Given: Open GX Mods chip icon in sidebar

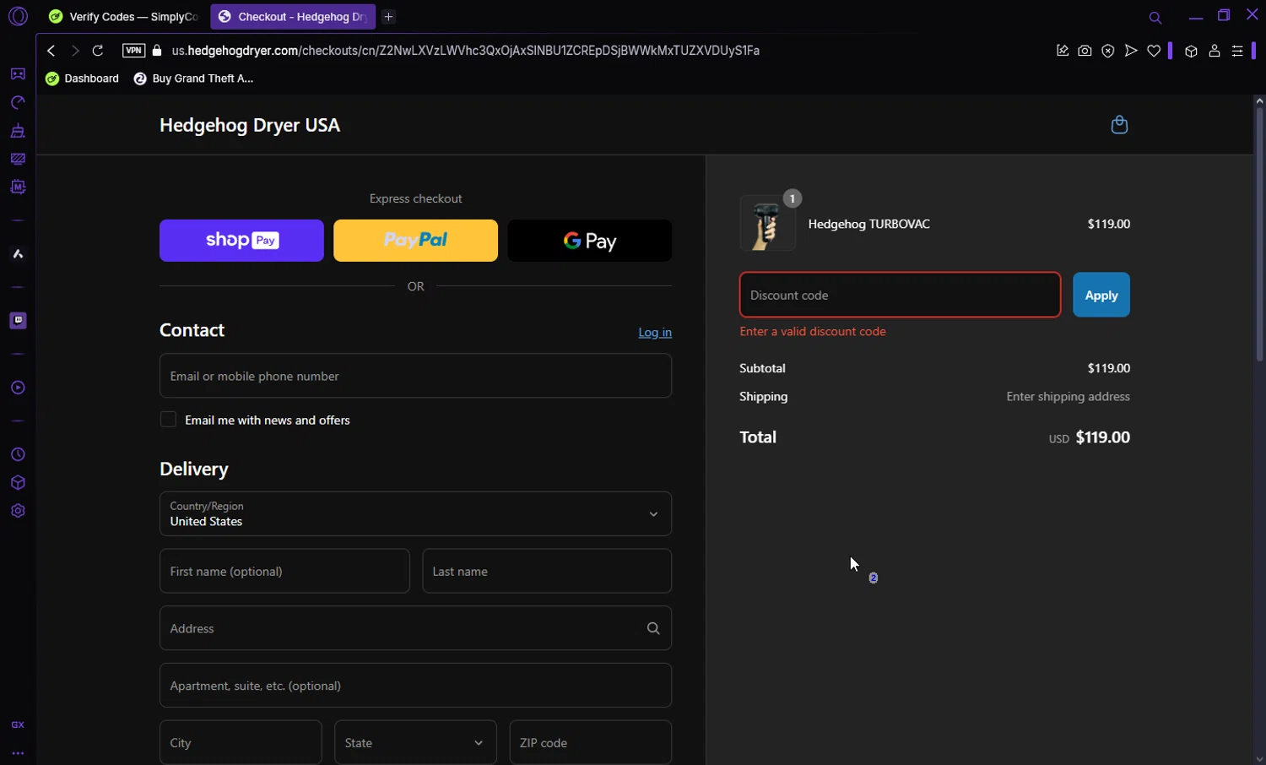Looking at the screenshot, I should (18, 187).
